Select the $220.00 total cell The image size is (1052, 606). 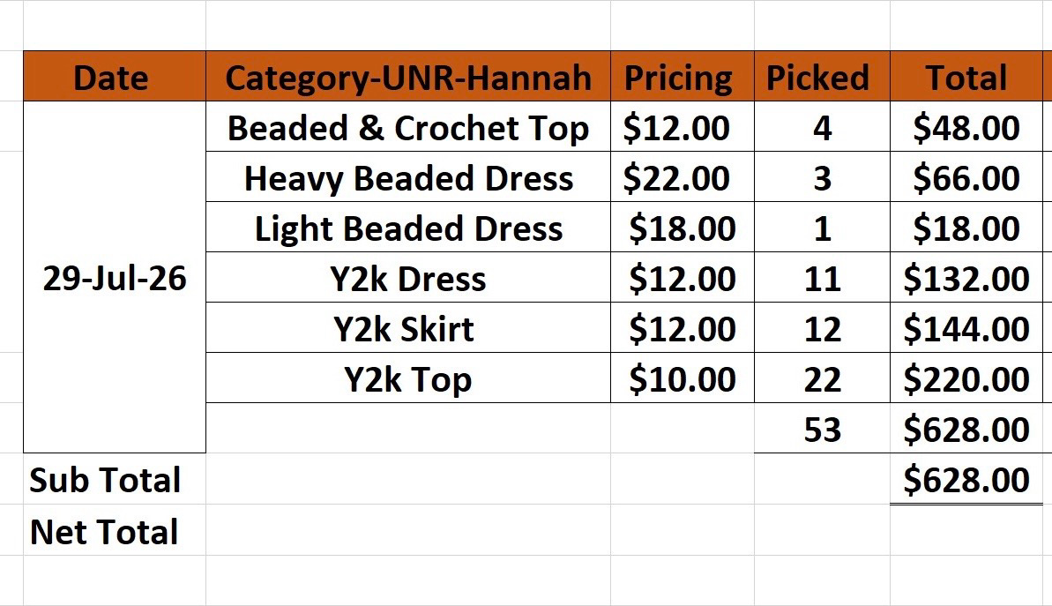coord(966,378)
